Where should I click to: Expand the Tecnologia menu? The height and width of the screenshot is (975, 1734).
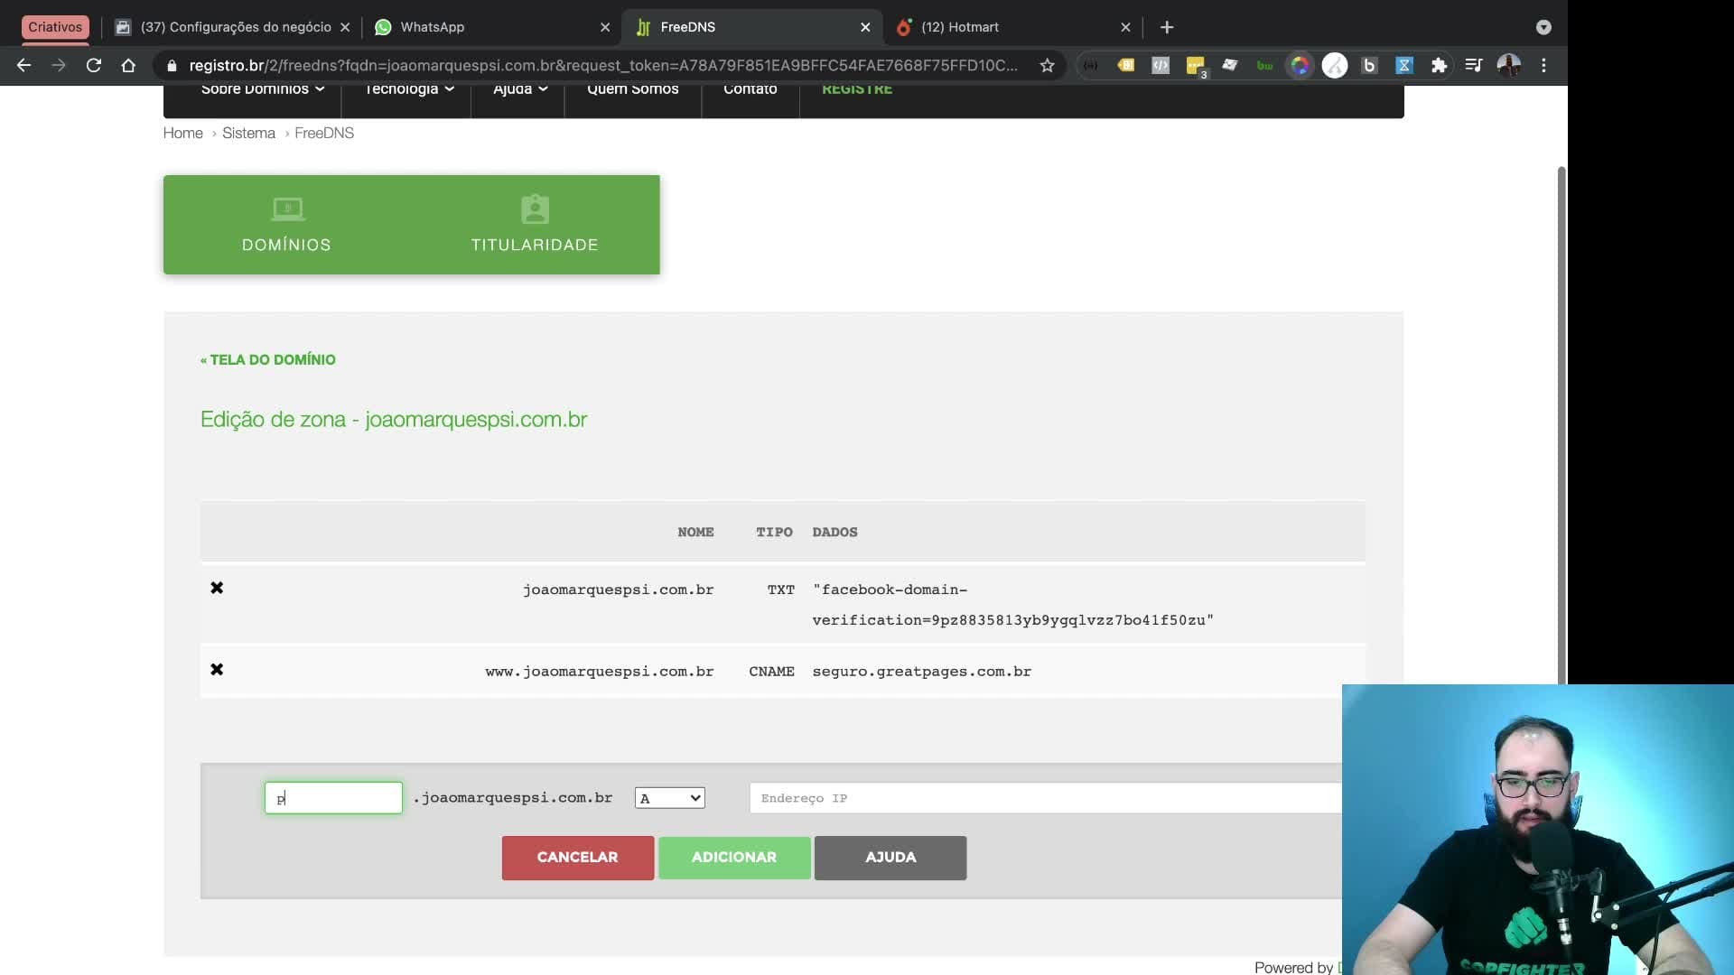[409, 89]
